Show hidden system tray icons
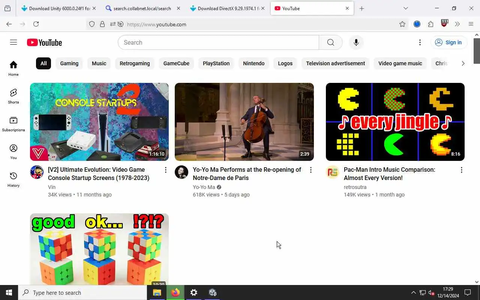 pos(413,292)
